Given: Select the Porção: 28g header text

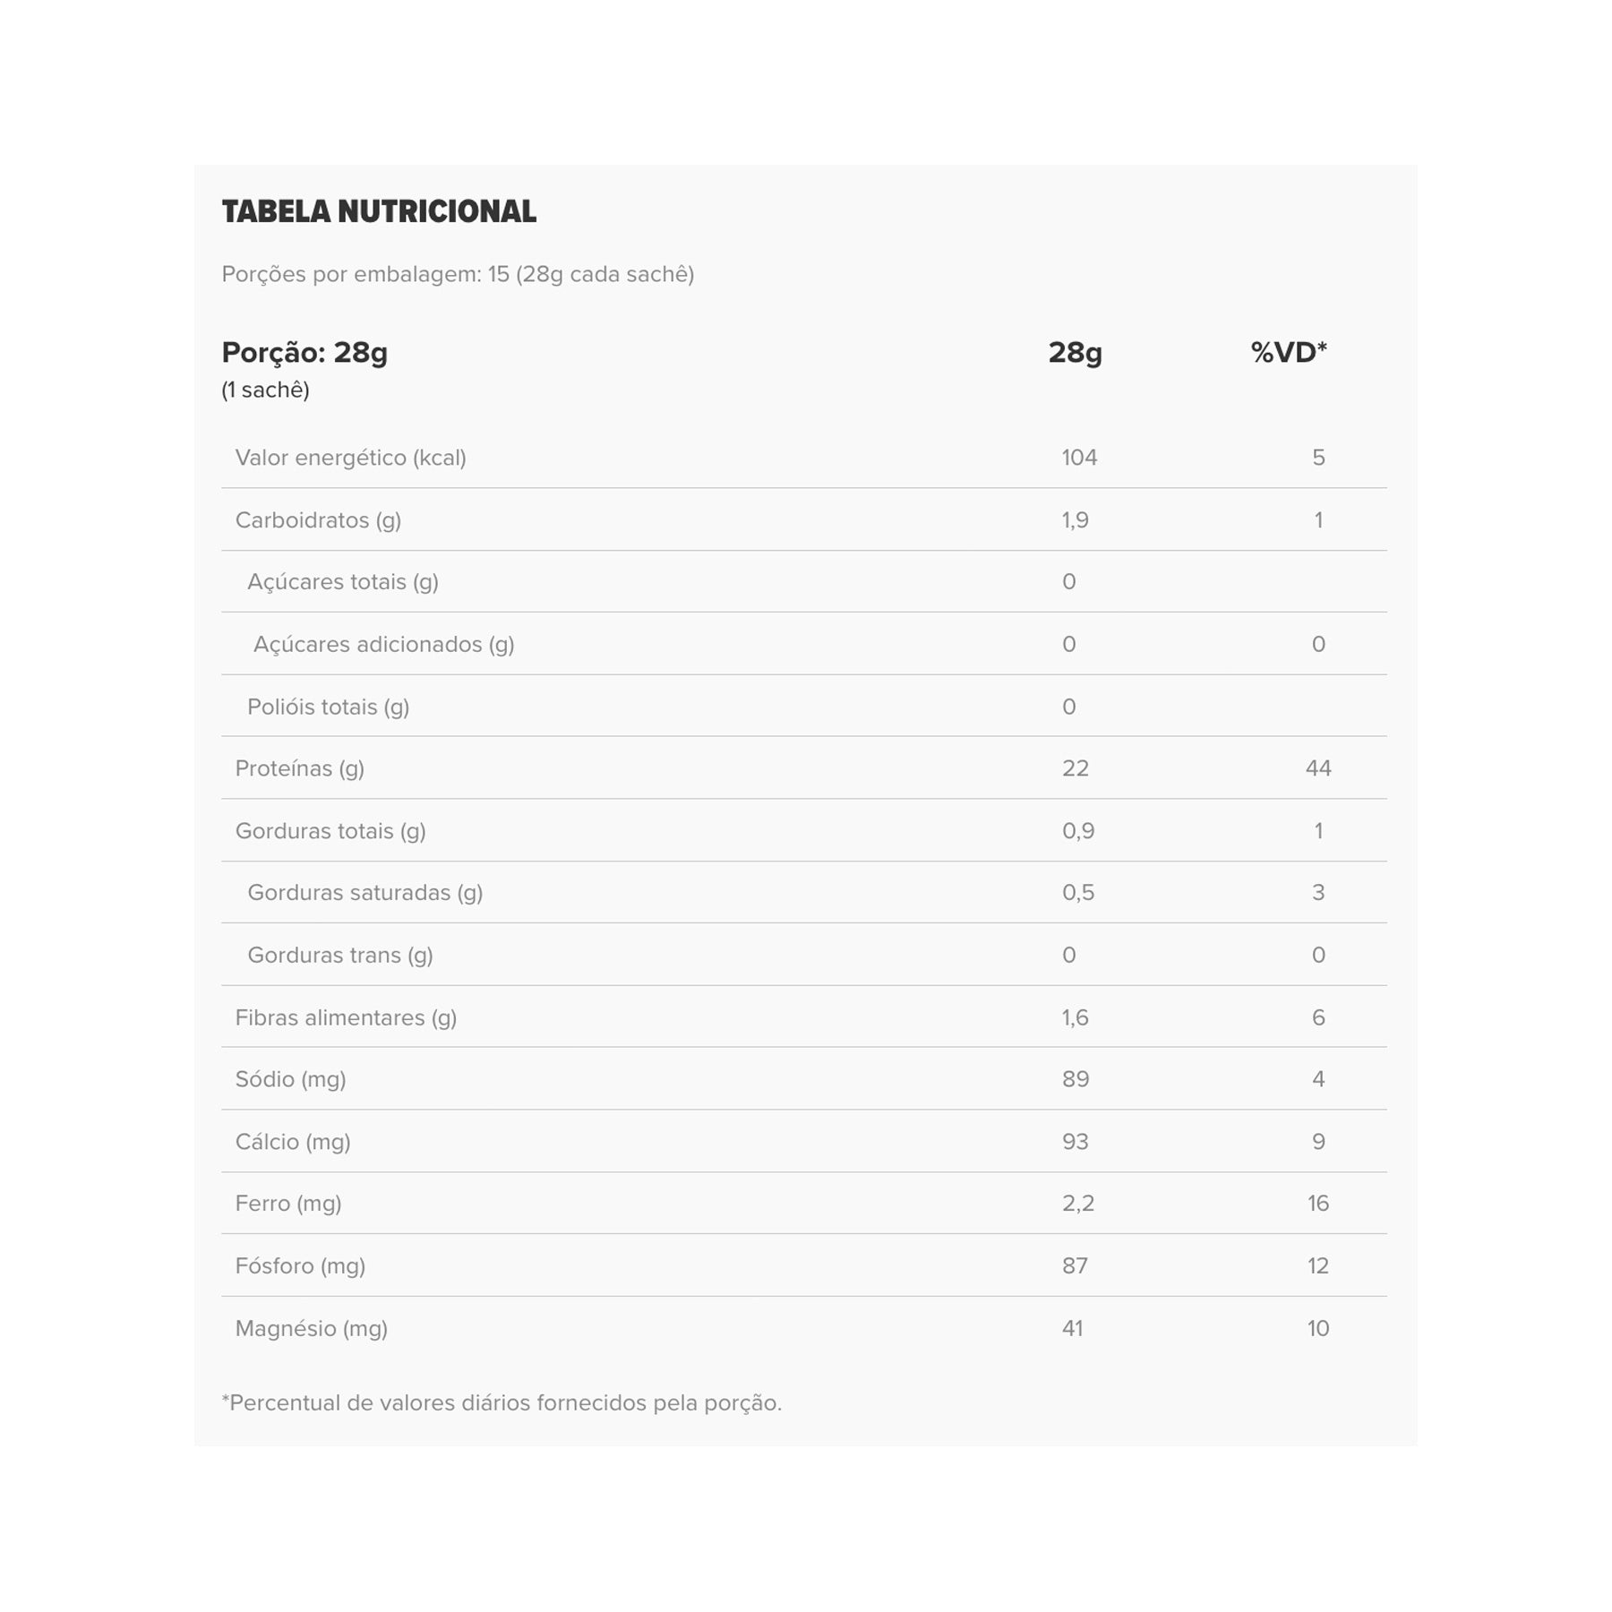Looking at the screenshot, I should (304, 353).
